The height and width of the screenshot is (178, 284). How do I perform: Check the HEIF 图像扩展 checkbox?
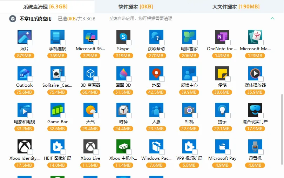[63, 152]
